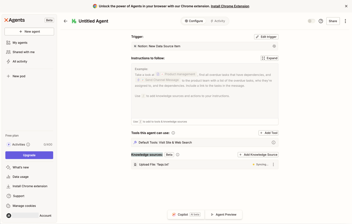Image resolution: width=352 pixels, height=224 pixels.
Task: Click info icon next to Knowledge sources Beta
Action: 178,155
